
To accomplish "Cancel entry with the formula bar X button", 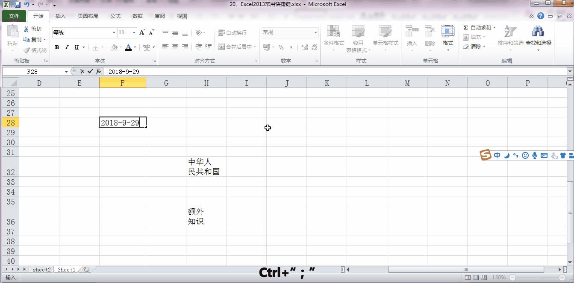I will [82, 71].
